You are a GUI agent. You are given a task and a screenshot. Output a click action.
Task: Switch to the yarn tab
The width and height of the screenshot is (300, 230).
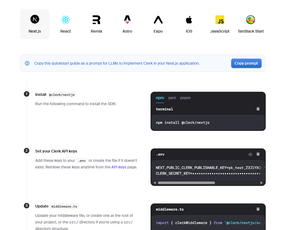click(172, 98)
